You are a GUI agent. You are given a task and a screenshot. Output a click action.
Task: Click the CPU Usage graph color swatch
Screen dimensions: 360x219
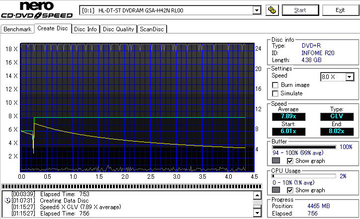(276, 190)
